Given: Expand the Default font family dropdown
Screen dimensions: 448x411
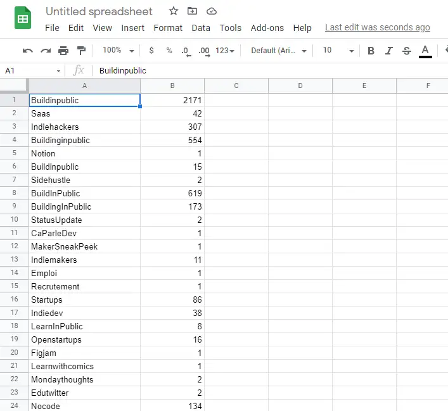Looking at the screenshot, I should click(x=279, y=51).
